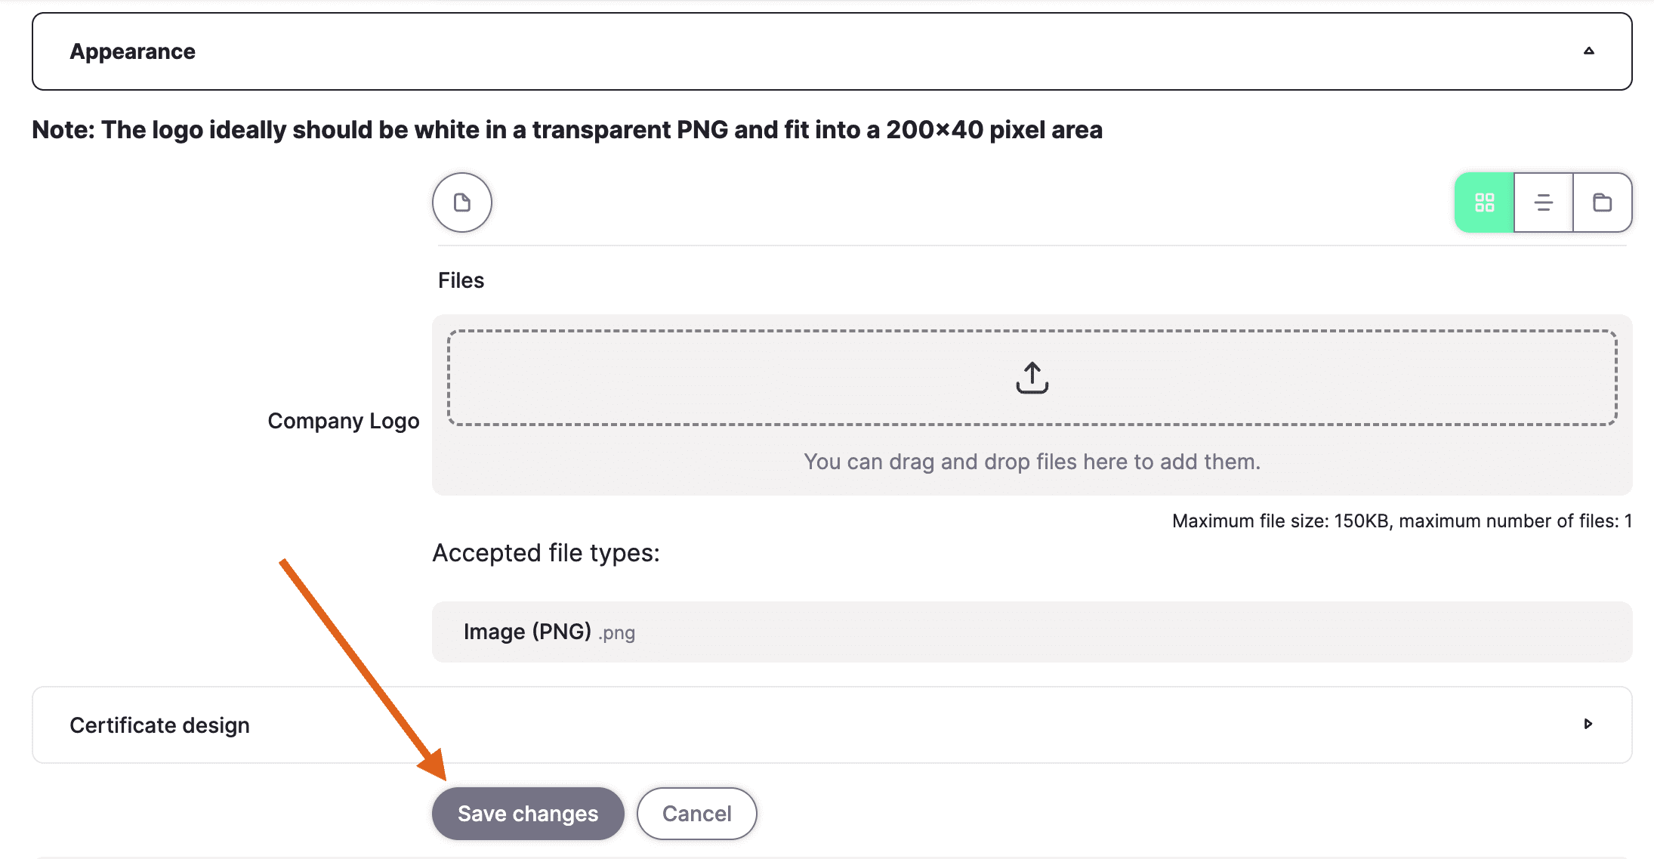
Task: Expand Certificate design section arrow
Action: point(1588,724)
